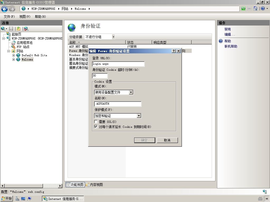The width and height of the screenshot is (270, 202).
Task: Click the 登录 URL input field
Action: tap(118, 64)
